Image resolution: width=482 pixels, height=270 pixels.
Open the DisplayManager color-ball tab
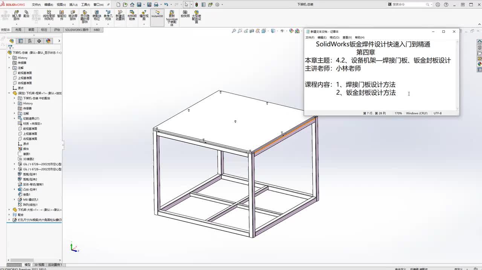pyautogui.click(x=48, y=41)
